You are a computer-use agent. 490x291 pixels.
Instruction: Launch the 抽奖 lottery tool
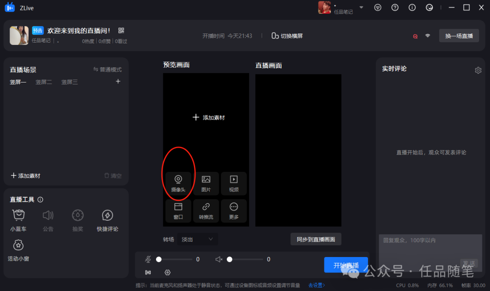pos(77,219)
